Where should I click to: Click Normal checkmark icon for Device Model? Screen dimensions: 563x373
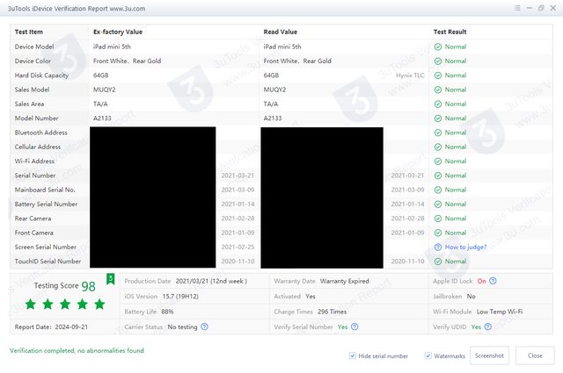(x=438, y=47)
